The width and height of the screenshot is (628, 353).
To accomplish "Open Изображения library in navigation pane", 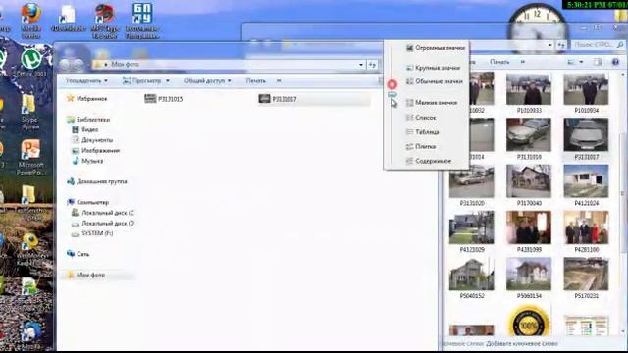I will pos(96,150).
